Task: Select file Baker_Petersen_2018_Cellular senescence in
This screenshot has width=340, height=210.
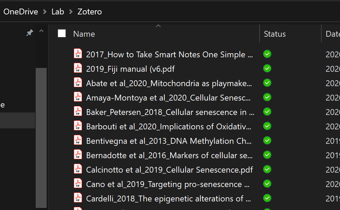Action: click(170, 112)
